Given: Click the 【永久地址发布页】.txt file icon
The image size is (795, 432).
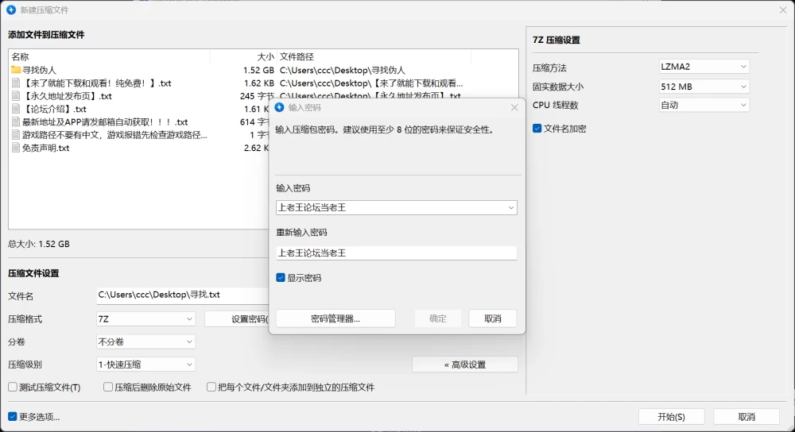Looking at the screenshot, I should coord(16,96).
